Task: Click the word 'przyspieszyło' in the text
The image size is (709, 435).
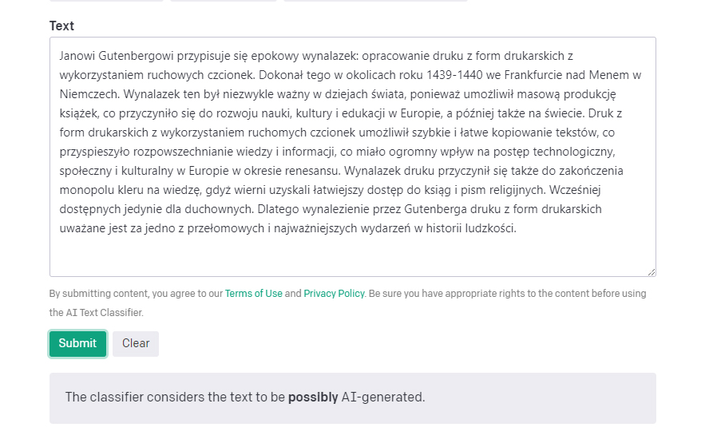Action: click(x=94, y=152)
